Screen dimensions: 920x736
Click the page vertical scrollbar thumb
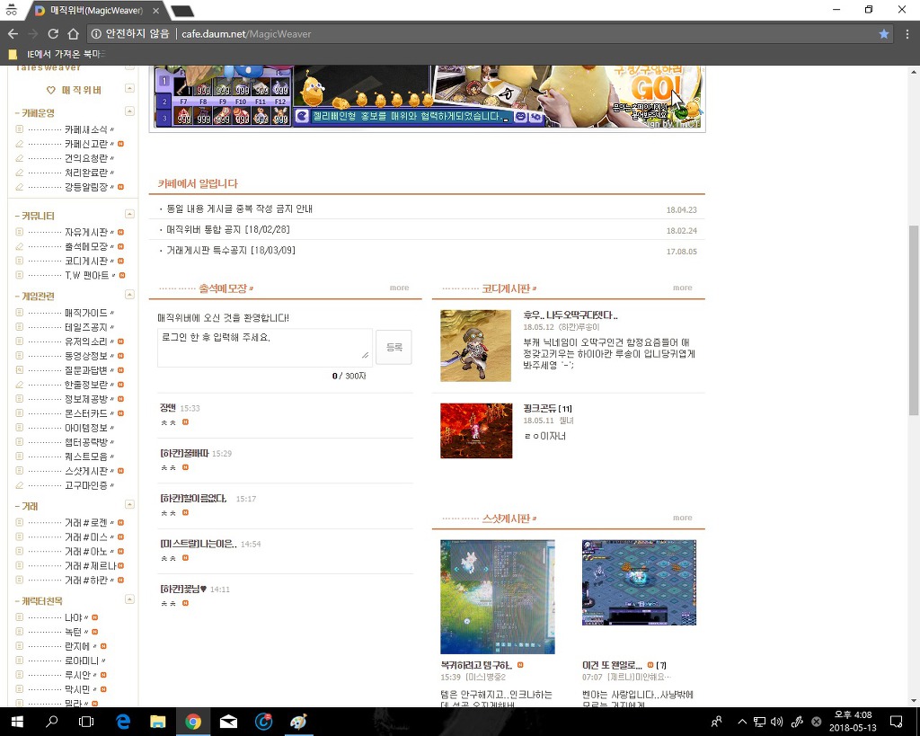(914, 320)
